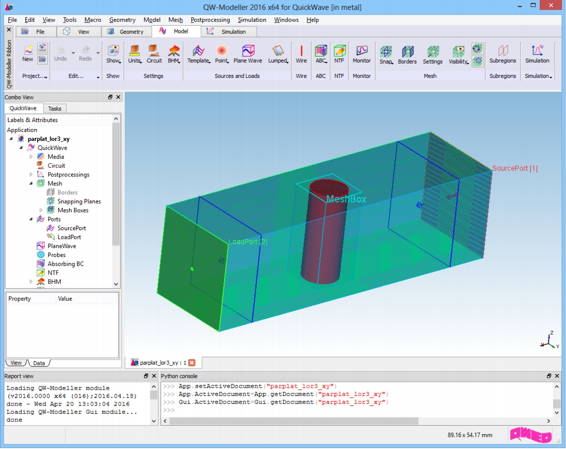Add a Plane Wave source from the ribbon

247,54
